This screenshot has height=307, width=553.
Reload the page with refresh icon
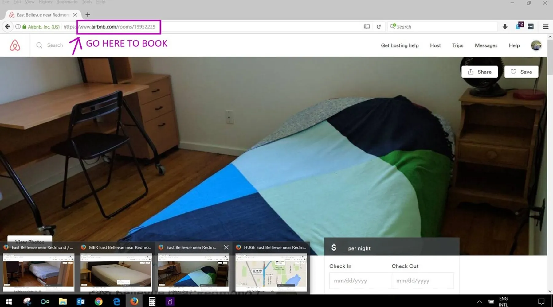[379, 27]
